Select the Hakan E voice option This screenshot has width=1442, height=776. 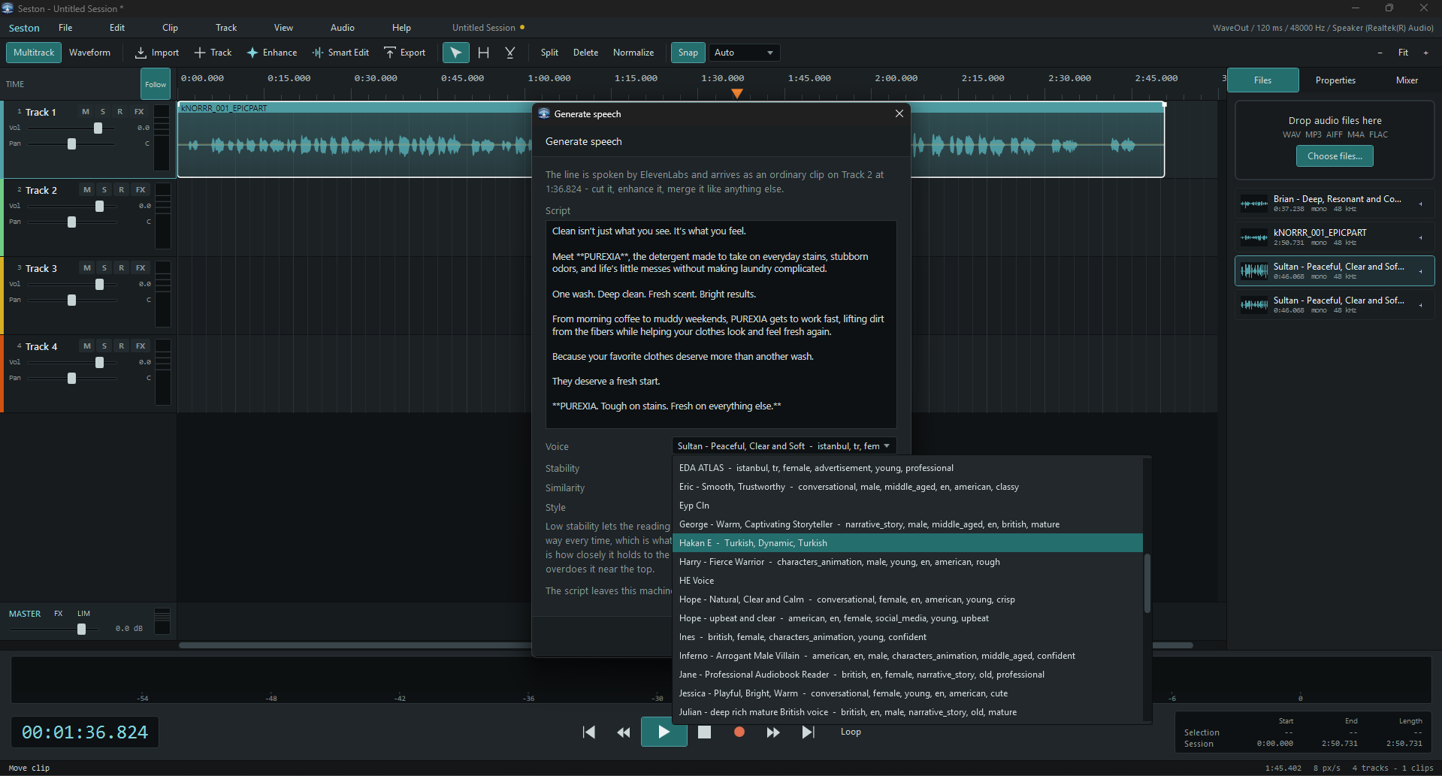click(x=908, y=543)
